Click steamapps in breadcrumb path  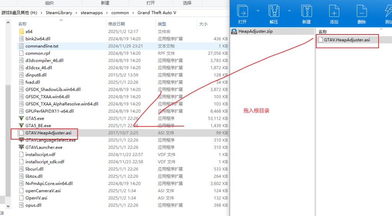91,13
